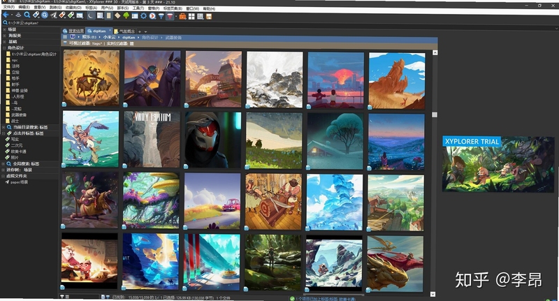Open the paper:场景 virtual folder
The width and height of the screenshot is (559, 301).
pyautogui.click(x=19, y=182)
